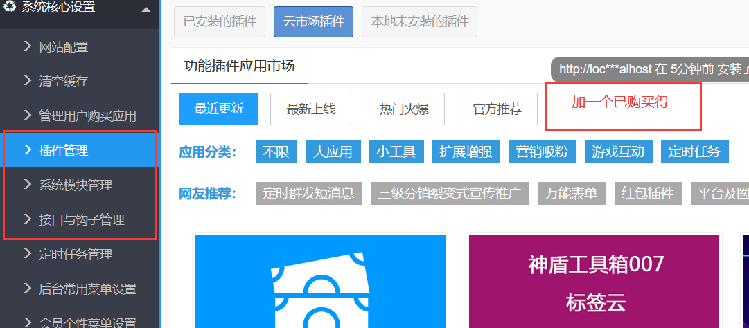Click the recycle icon beside 系统核心设置
Viewport: 749px width, 328px height.
[x=10, y=8]
